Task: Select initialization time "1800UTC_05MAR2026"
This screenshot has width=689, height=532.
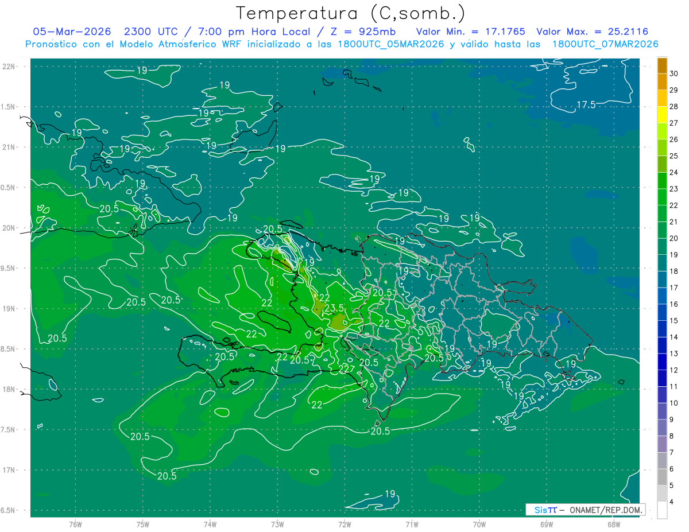Action: [x=392, y=44]
